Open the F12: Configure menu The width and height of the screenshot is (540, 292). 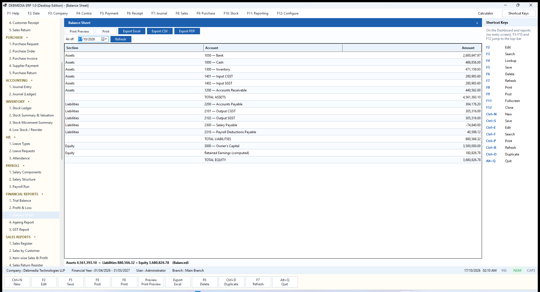(288, 13)
